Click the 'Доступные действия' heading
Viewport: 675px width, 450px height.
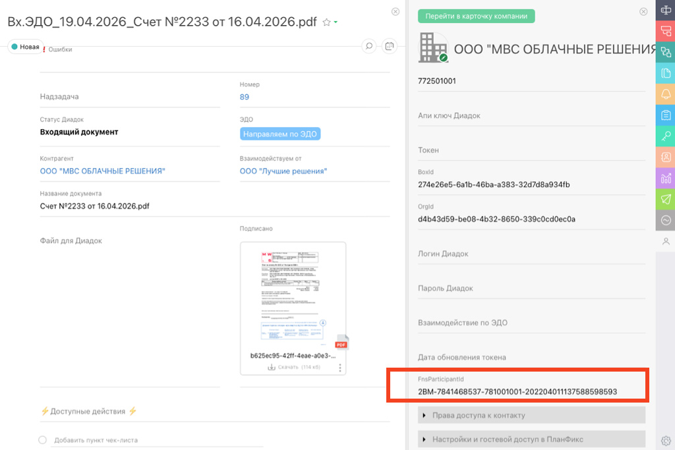tap(88, 411)
